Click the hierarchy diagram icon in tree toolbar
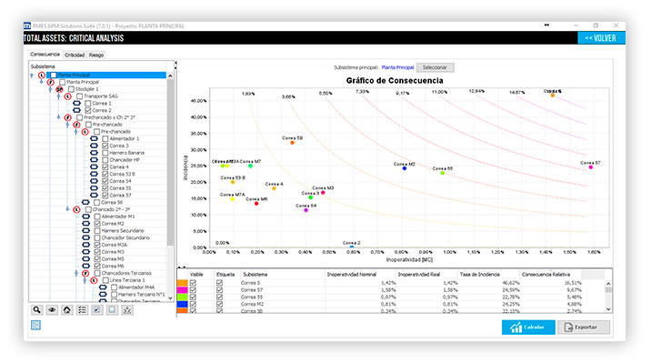 127,310
